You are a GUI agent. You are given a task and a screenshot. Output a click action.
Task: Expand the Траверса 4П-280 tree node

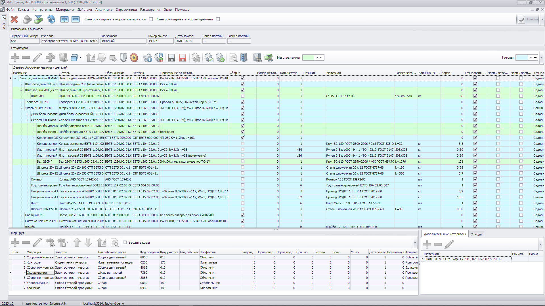21,102
